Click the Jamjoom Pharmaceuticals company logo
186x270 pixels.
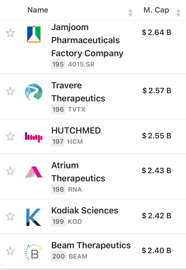coord(34,34)
